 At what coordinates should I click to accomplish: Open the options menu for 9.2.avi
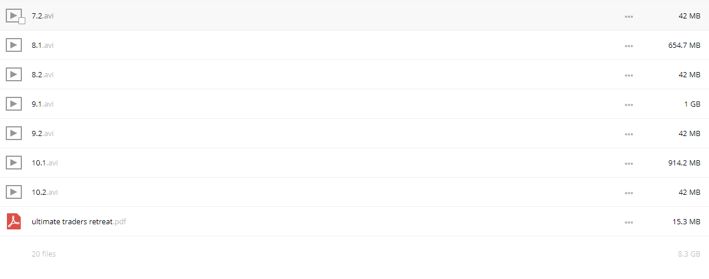coord(629,134)
